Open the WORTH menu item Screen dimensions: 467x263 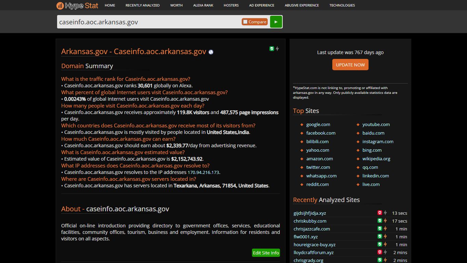coord(176,5)
